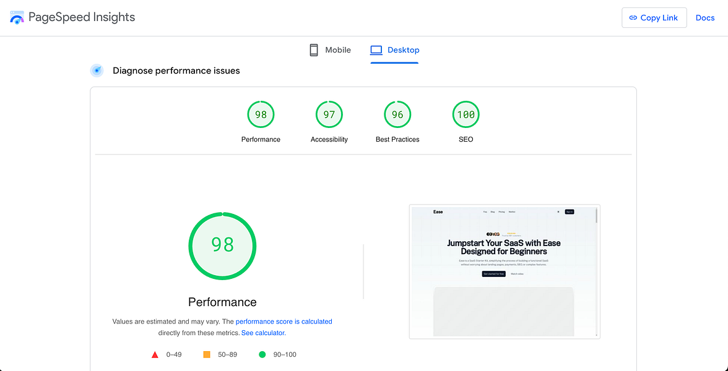Open the Docs link
Image resolution: width=728 pixels, height=371 pixels.
click(x=704, y=18)
